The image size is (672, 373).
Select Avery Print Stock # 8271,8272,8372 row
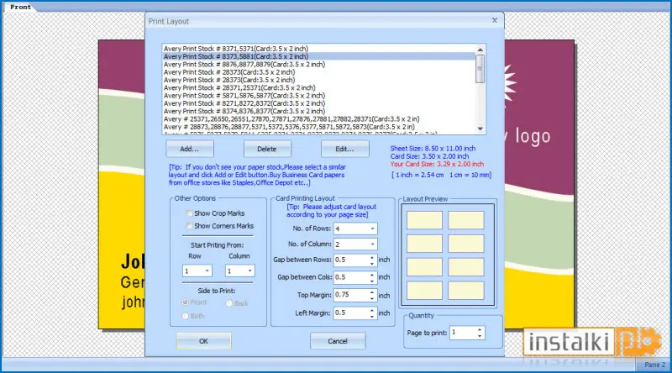pos(319,103)
